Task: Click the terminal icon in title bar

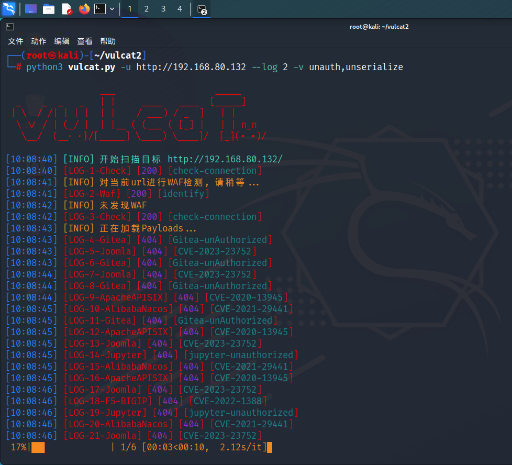Action: coord(10,27)
